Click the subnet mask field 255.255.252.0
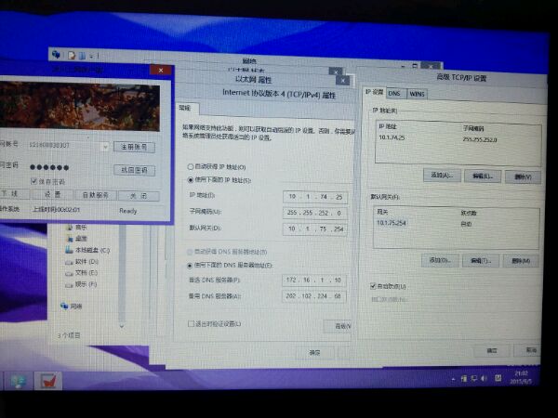Image resolution: width=558 pixels, height=418 pixels. pos(315,213)
